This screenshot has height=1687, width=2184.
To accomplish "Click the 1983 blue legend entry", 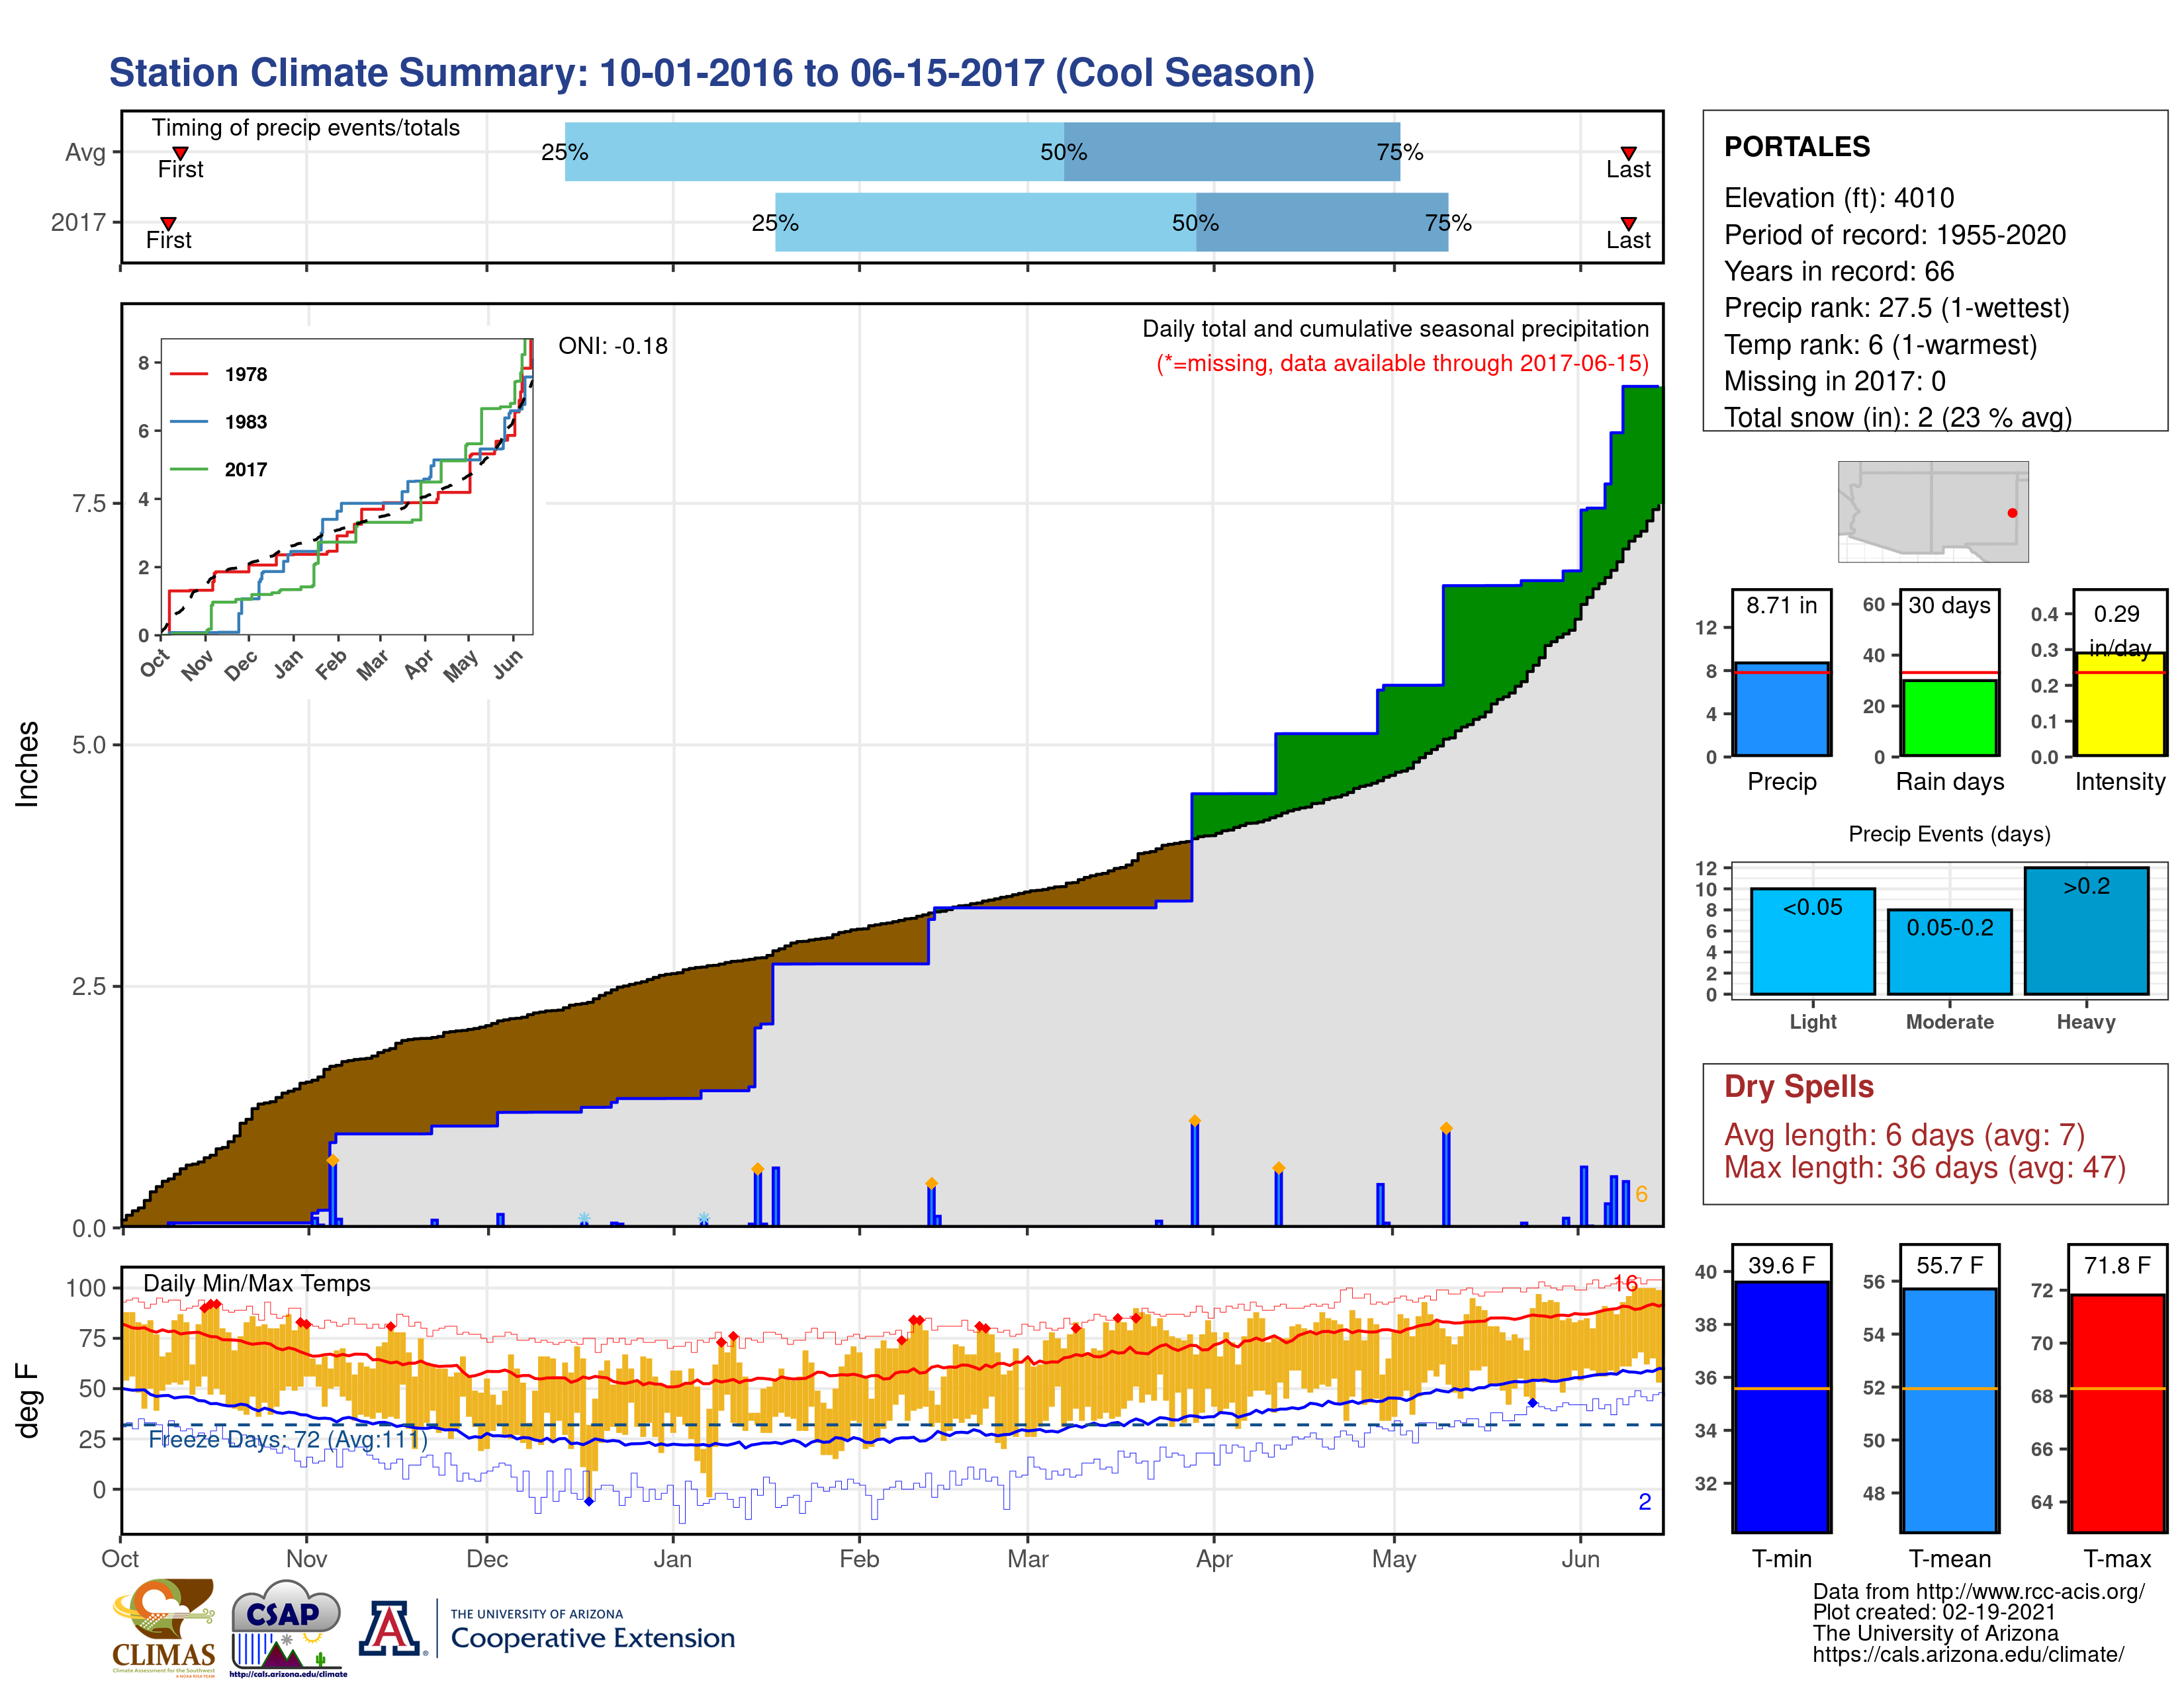I will pyautogui.click(x=218, y=422).
